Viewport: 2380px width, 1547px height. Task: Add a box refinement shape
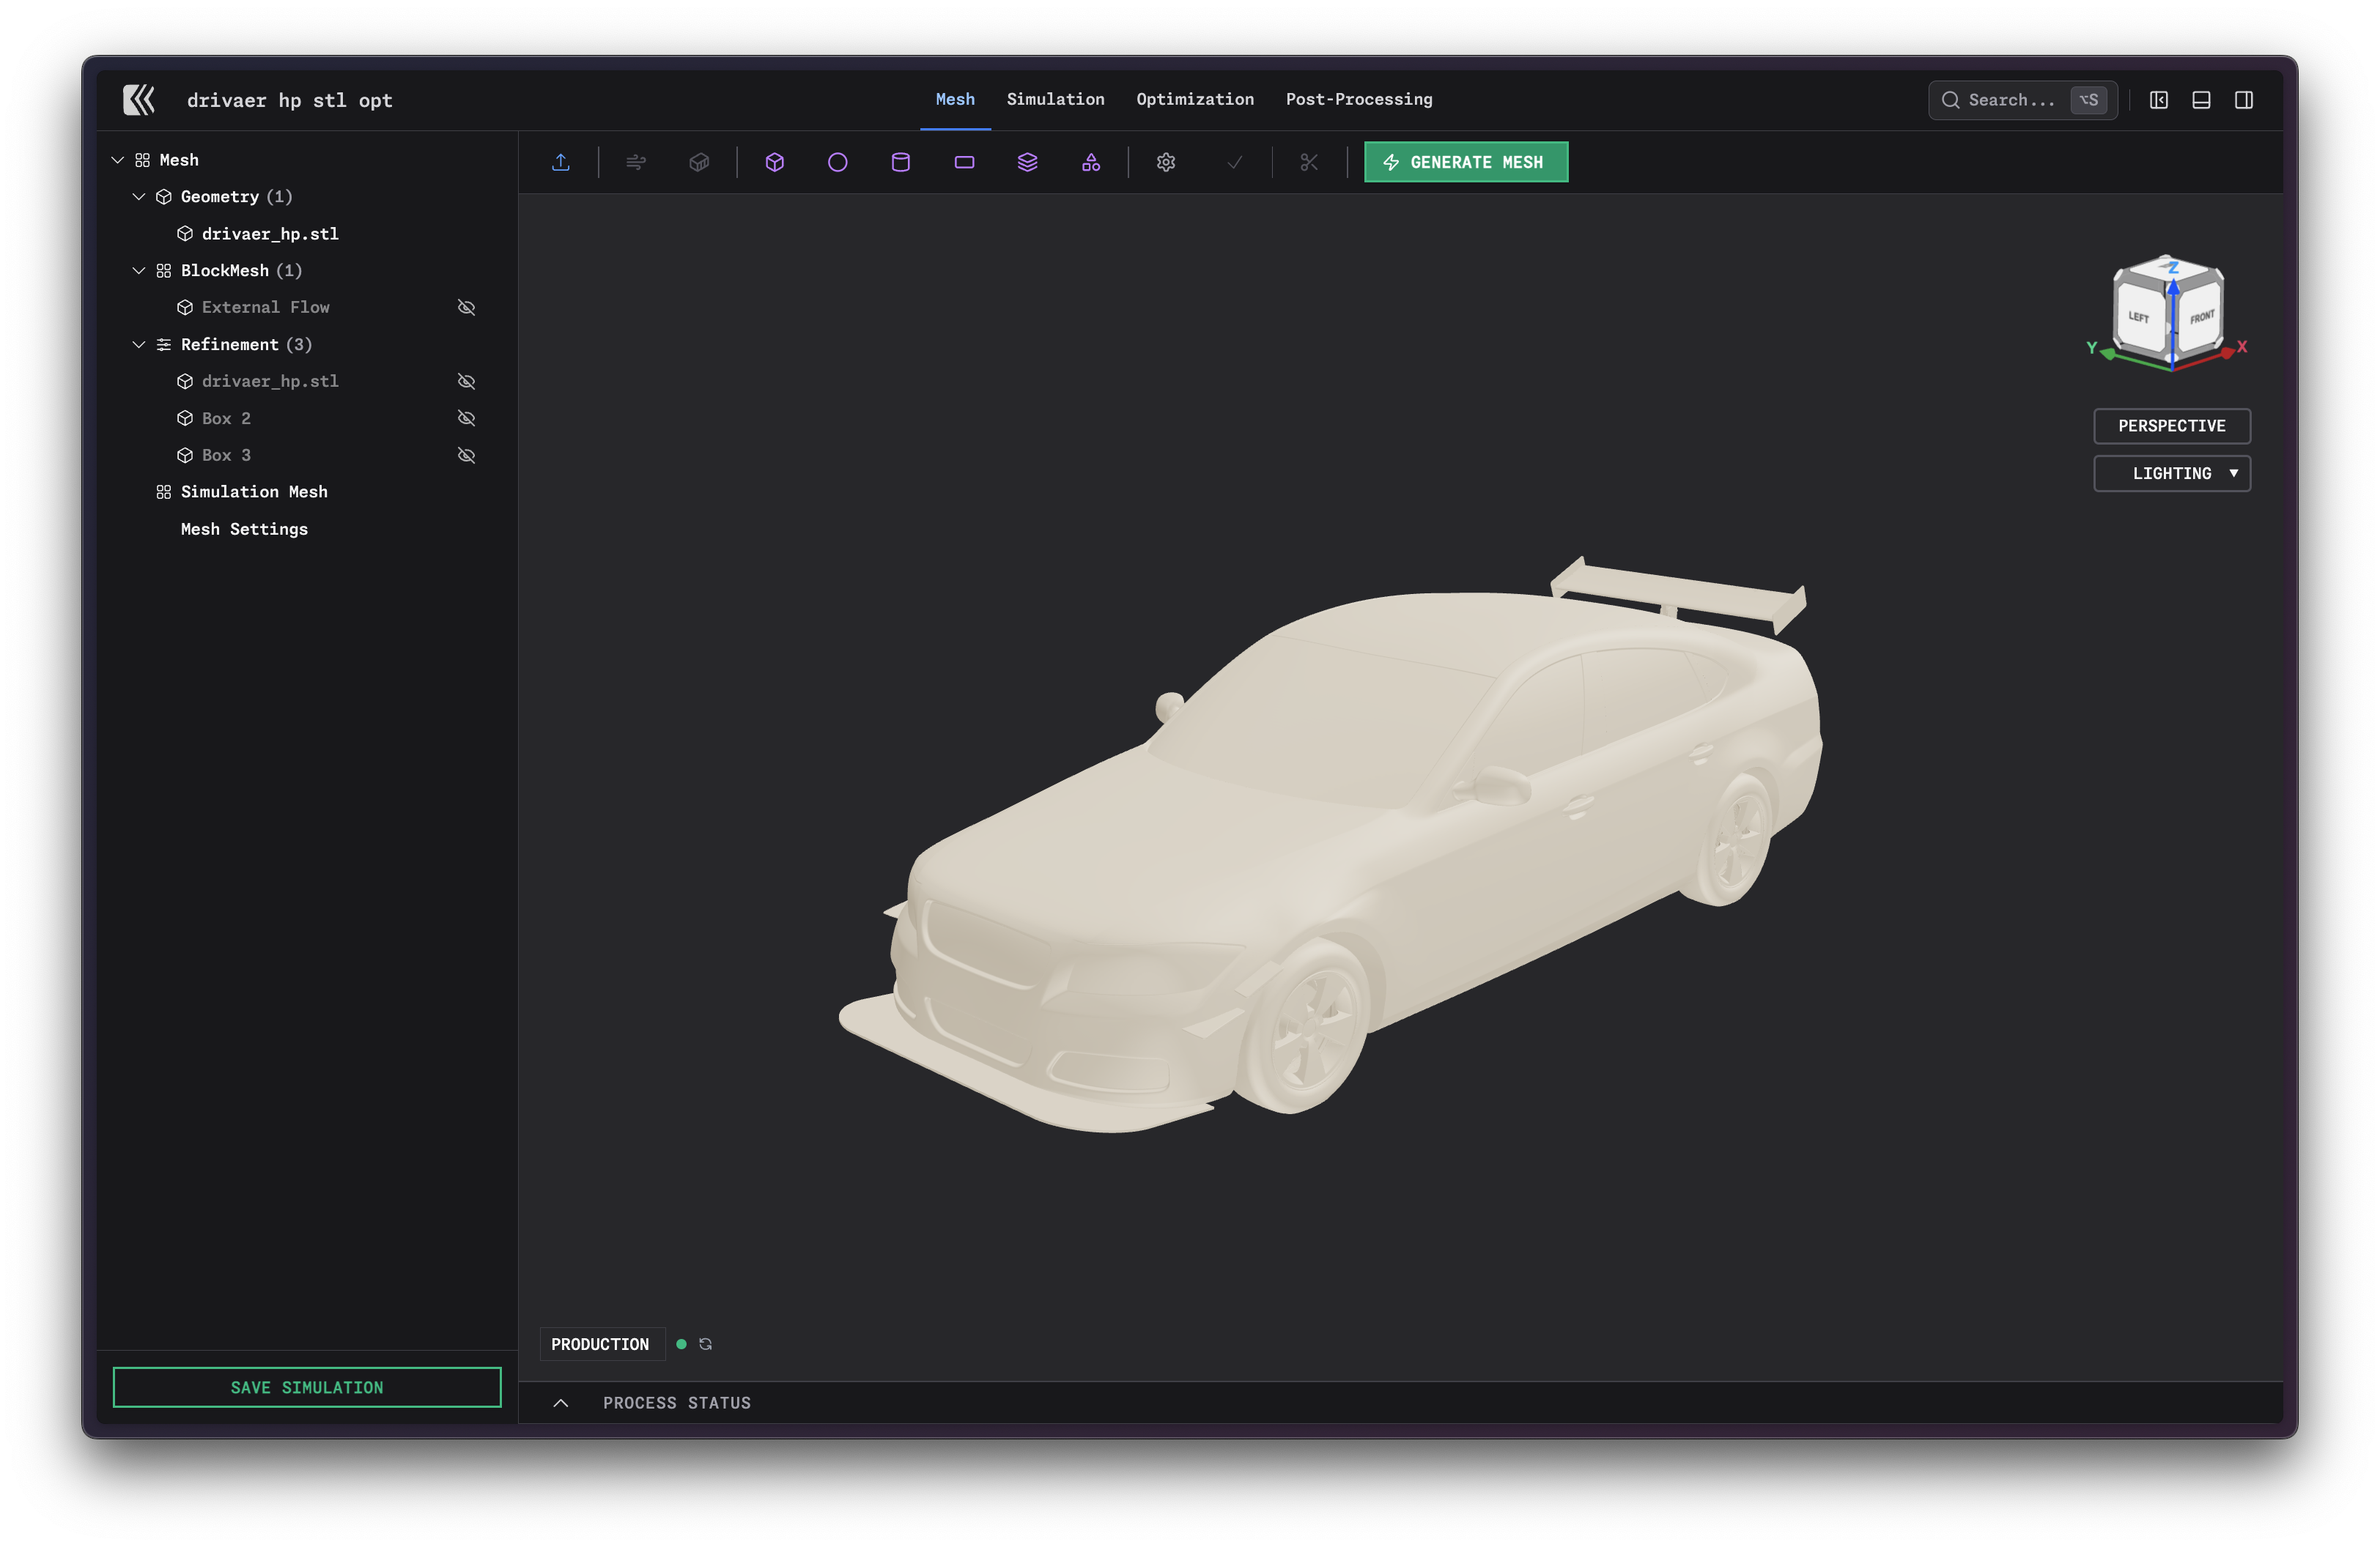click(774, 162)
